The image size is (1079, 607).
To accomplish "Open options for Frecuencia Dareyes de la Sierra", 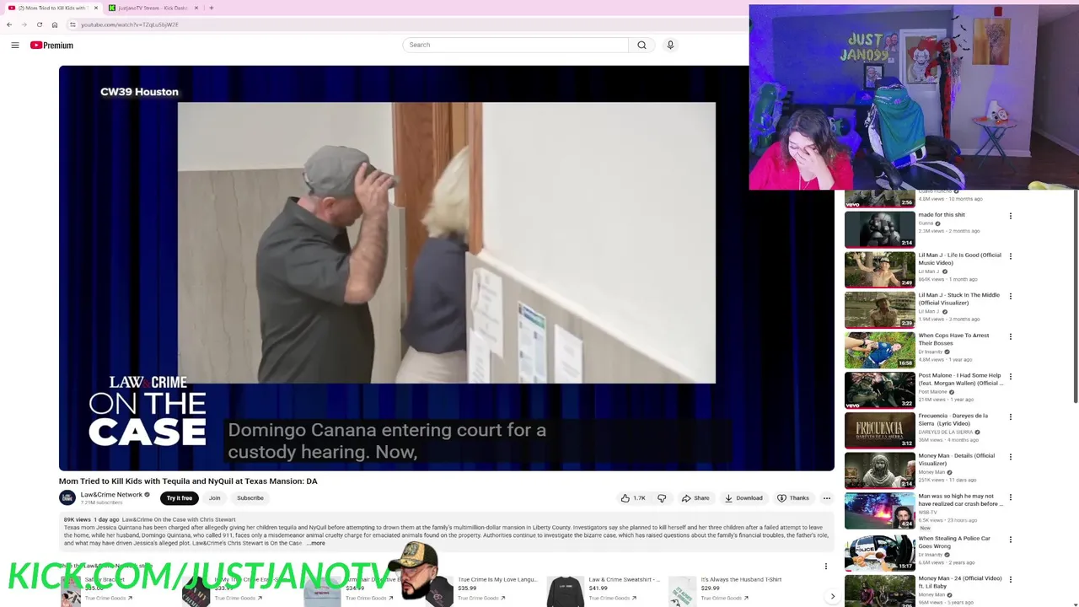I will [x=1011, y=416].
